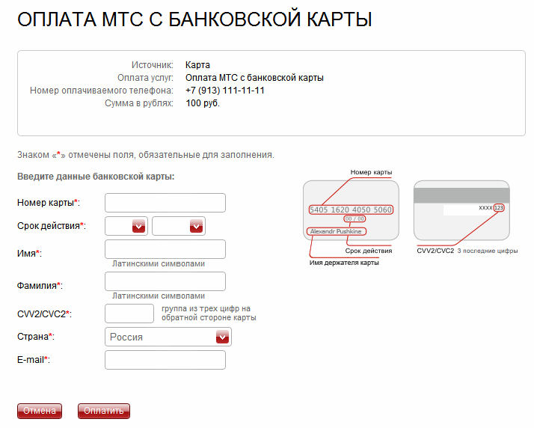The image size is (534, 428).
Task: Click the Номер карты field label
Action: point(49,203)
